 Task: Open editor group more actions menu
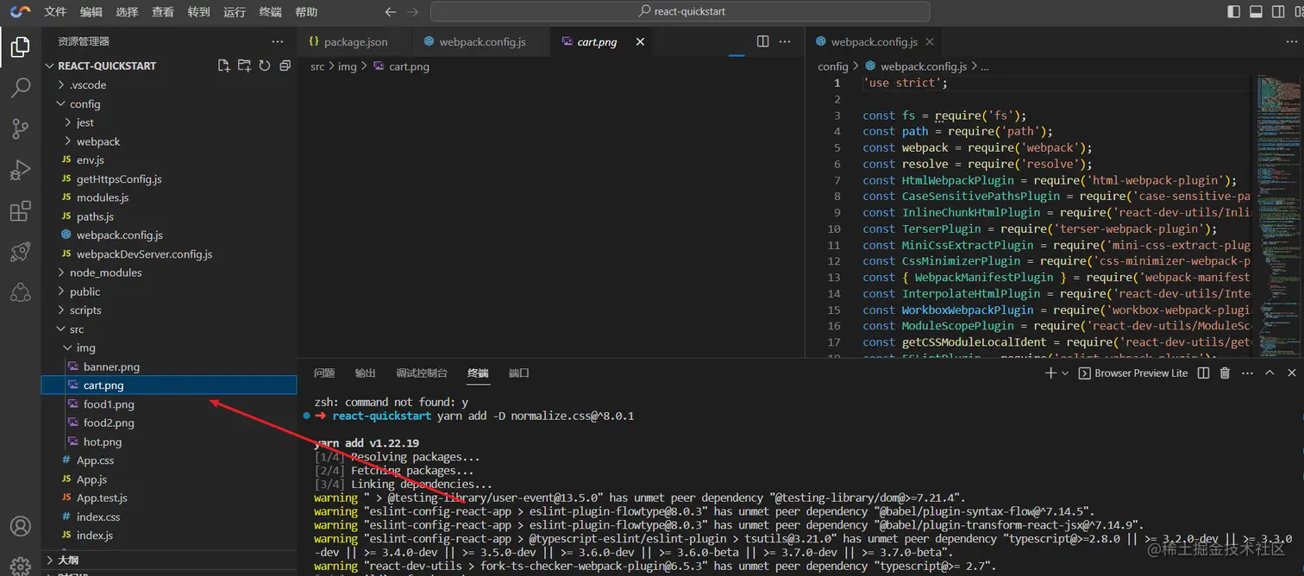click(x=785, y=41)
